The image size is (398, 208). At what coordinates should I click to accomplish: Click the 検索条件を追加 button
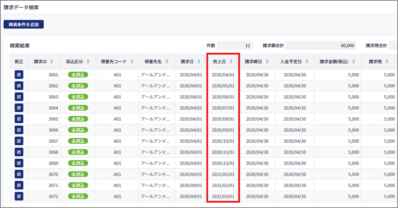coord(24,24)
